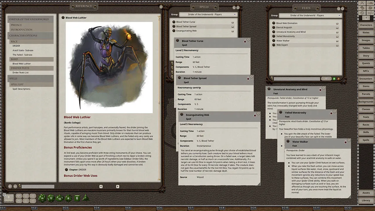The height and width of the screenshot is (211, 375).
Task: Toggle lock on Water Walker feat sheet
Action: 345,142
